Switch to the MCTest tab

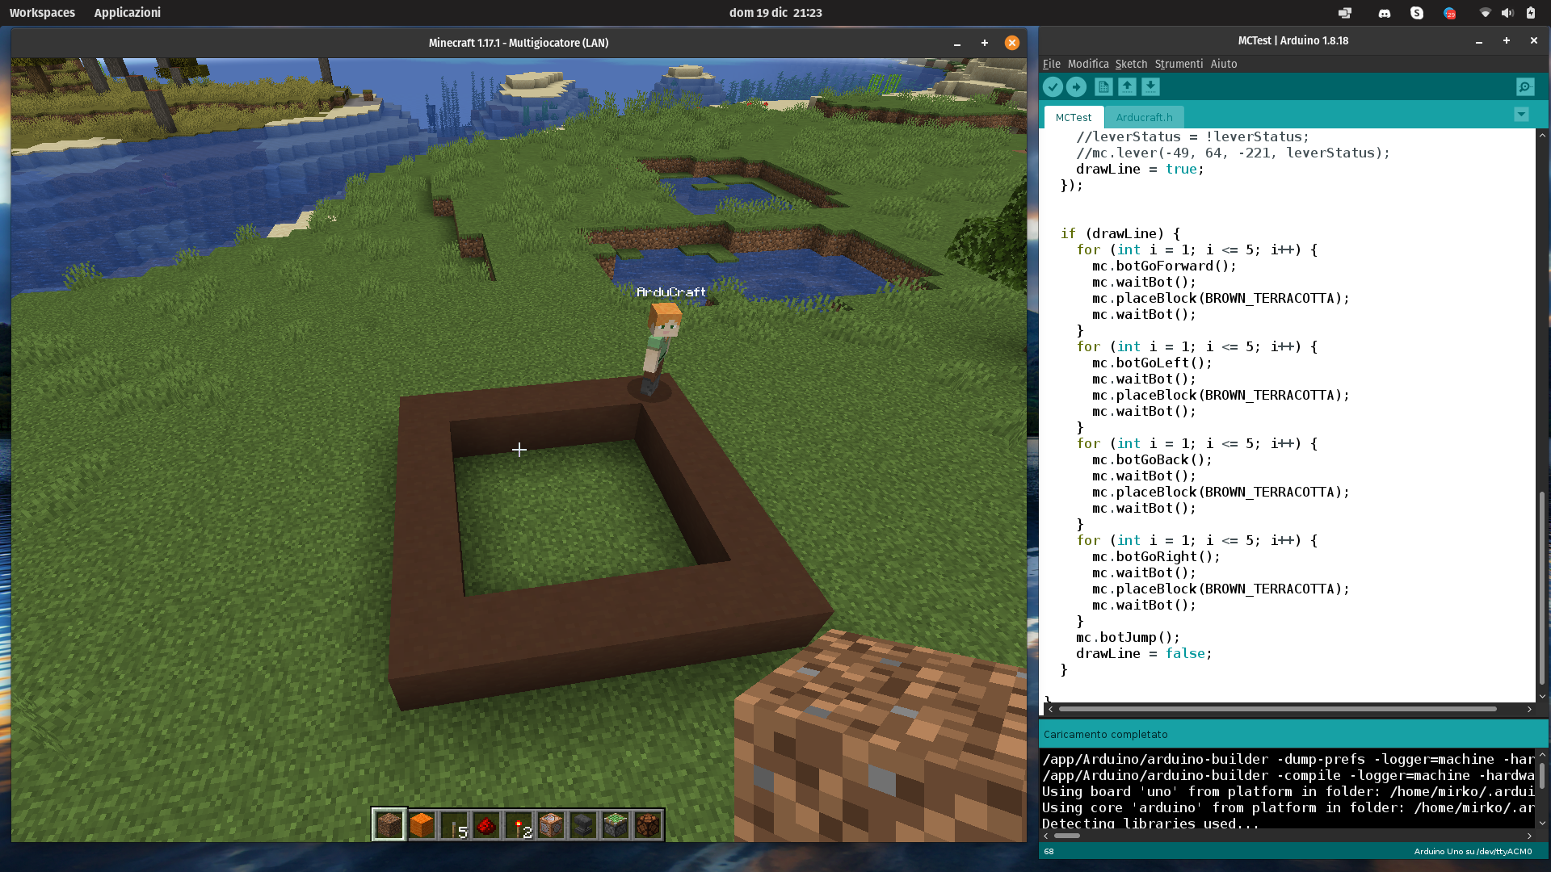click(x=1074, y=117)
